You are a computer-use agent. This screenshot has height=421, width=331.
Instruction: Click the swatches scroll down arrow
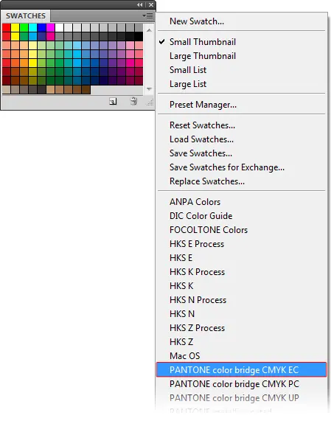click(149, 88)
